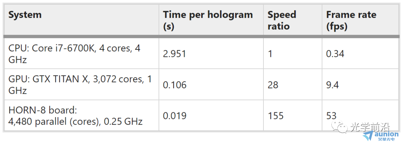
Task: Click the WeChat logo icon in watermark
Action: coord(340,126)
